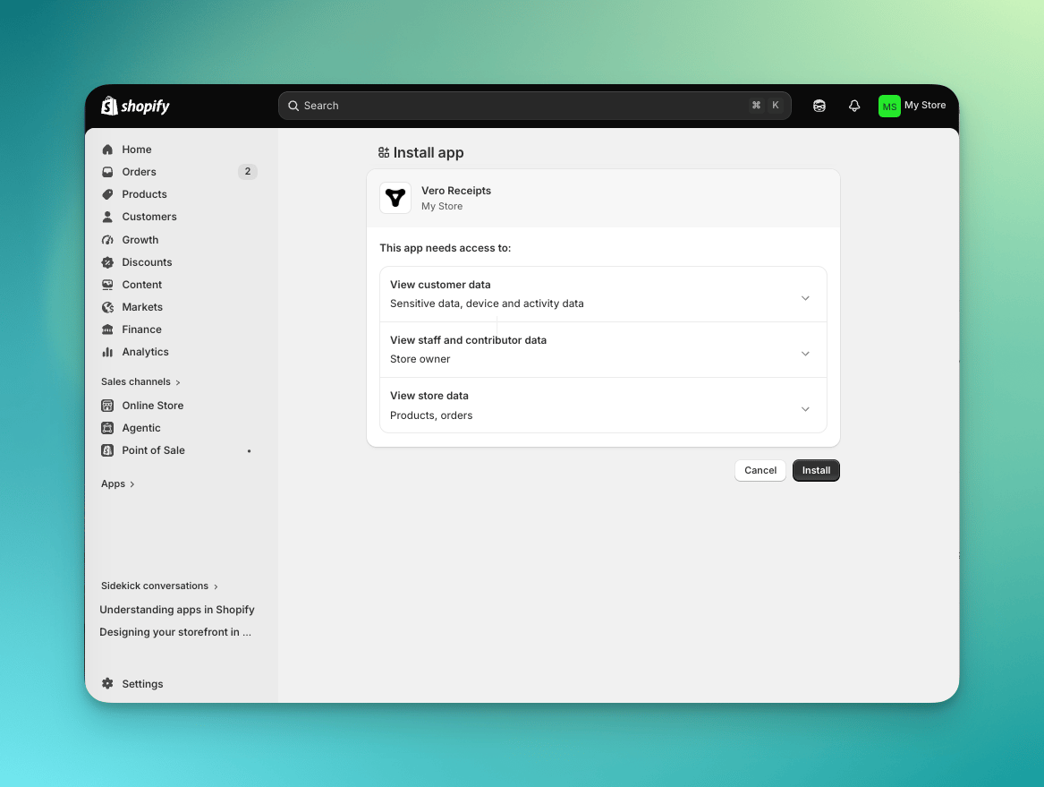Click the Cancel button

[760, 470]
